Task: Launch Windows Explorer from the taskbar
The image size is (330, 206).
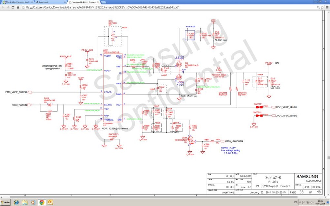Action: (25, 202)
